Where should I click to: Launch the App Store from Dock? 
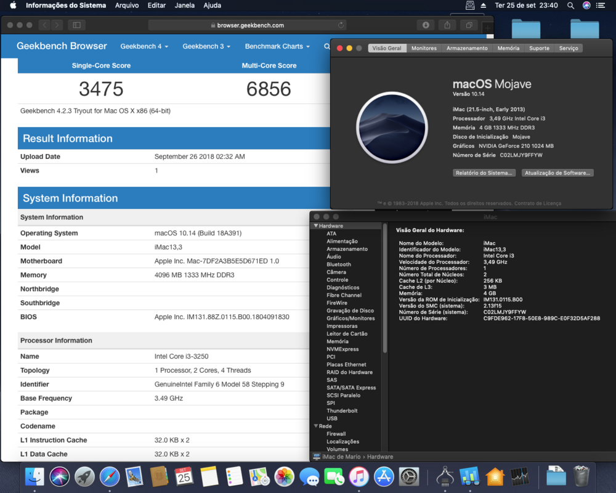pyautogui.click(x=384, y=476)
